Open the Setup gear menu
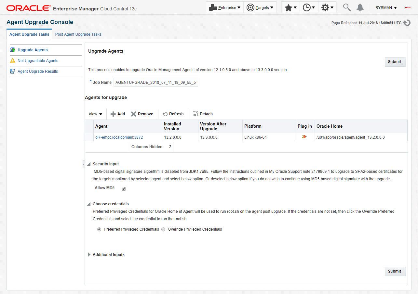This screenshot has width=418, height=294. pyautogui.click(x=327, y=7)
